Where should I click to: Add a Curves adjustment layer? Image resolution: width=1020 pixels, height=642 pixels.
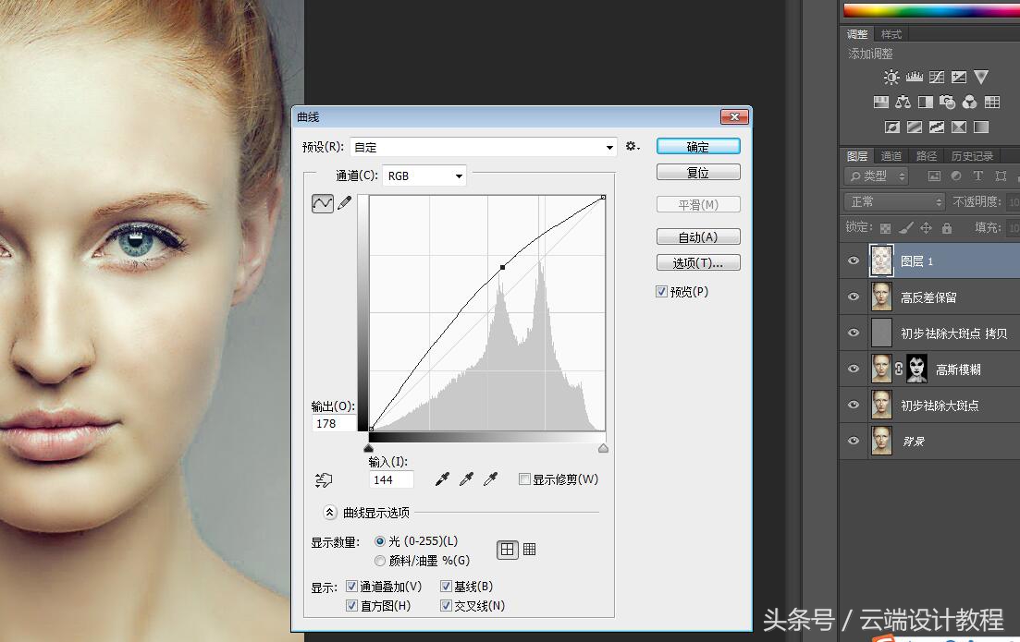point(937,78)
